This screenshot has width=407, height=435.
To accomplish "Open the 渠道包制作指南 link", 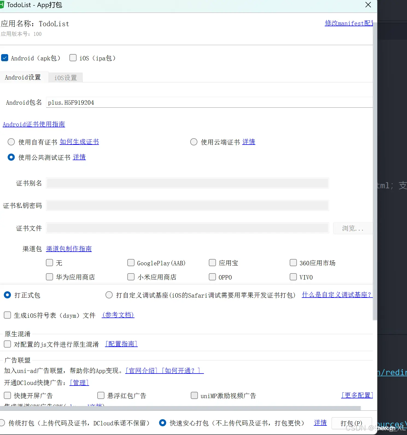I will 69,249.
